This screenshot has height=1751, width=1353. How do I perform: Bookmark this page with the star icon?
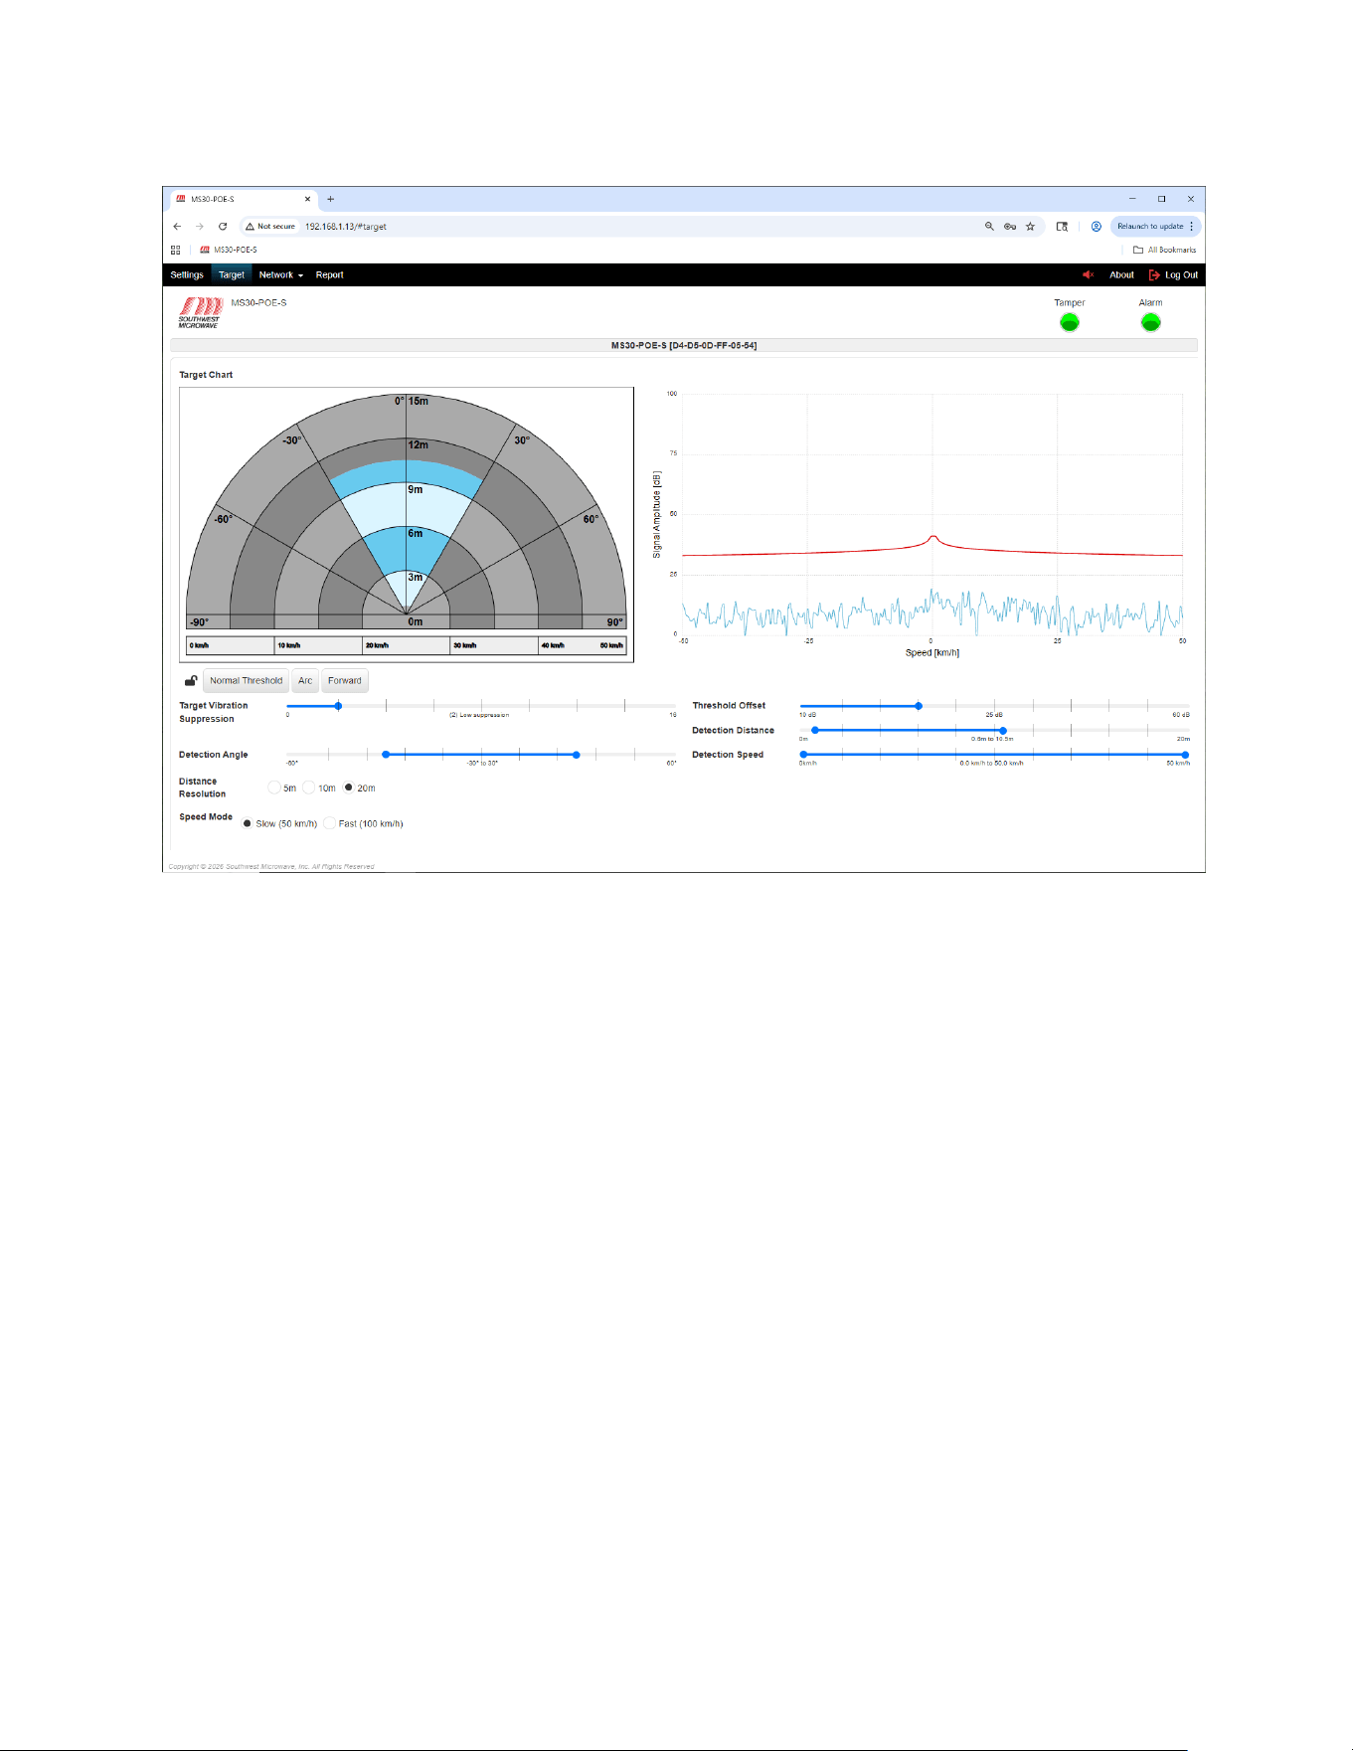(x=1031, y=227)
